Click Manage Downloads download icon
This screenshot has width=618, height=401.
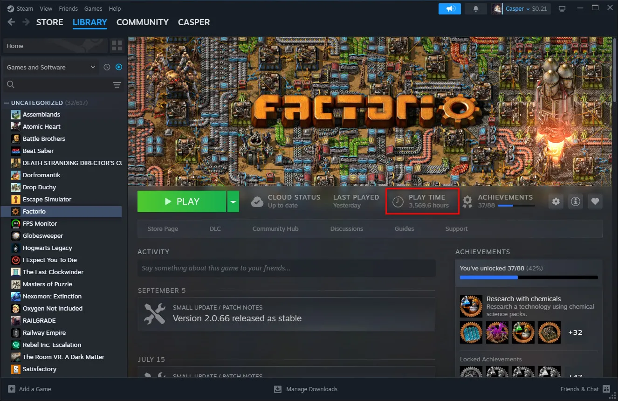click(x=278, y=389)
